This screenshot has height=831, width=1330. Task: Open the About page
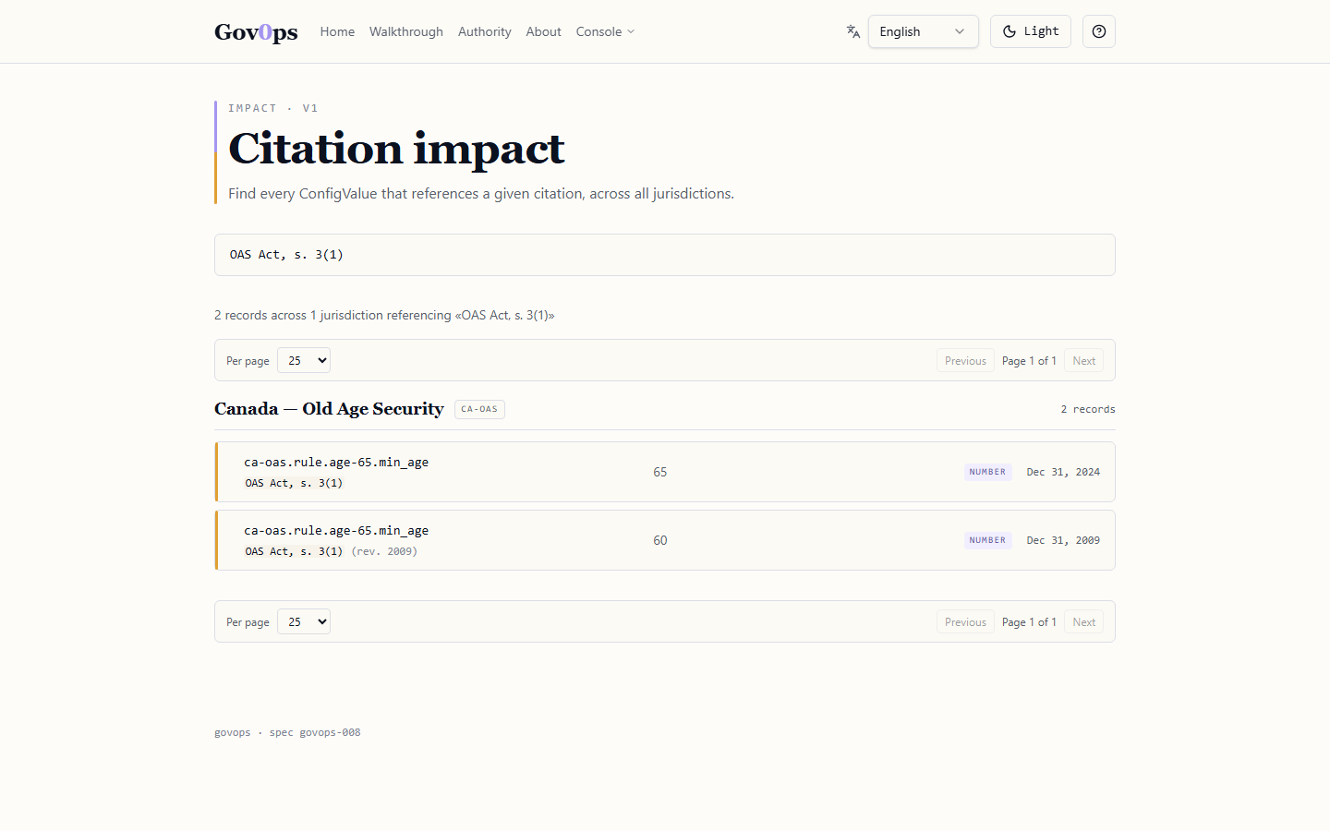point(543,31)
